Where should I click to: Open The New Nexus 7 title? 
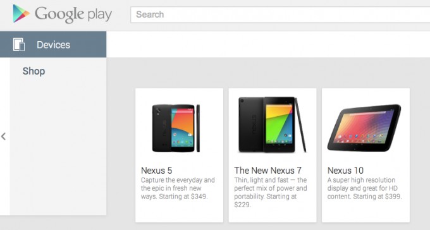click(x=267, y=170)
